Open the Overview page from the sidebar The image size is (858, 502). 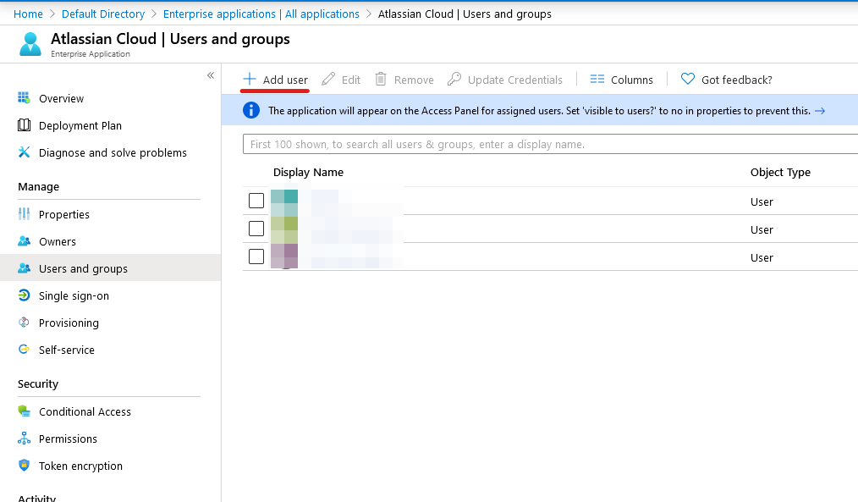(61, 98)
